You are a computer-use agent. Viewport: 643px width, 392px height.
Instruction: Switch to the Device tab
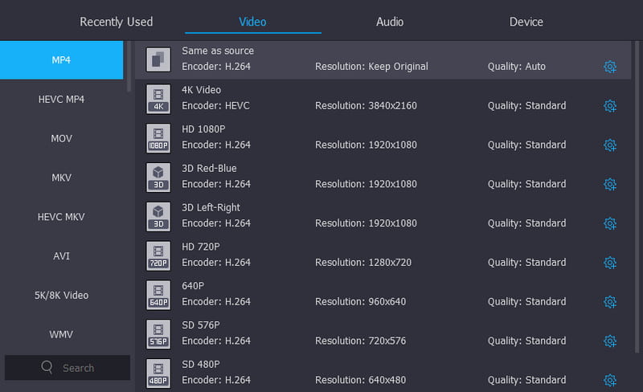526,22
